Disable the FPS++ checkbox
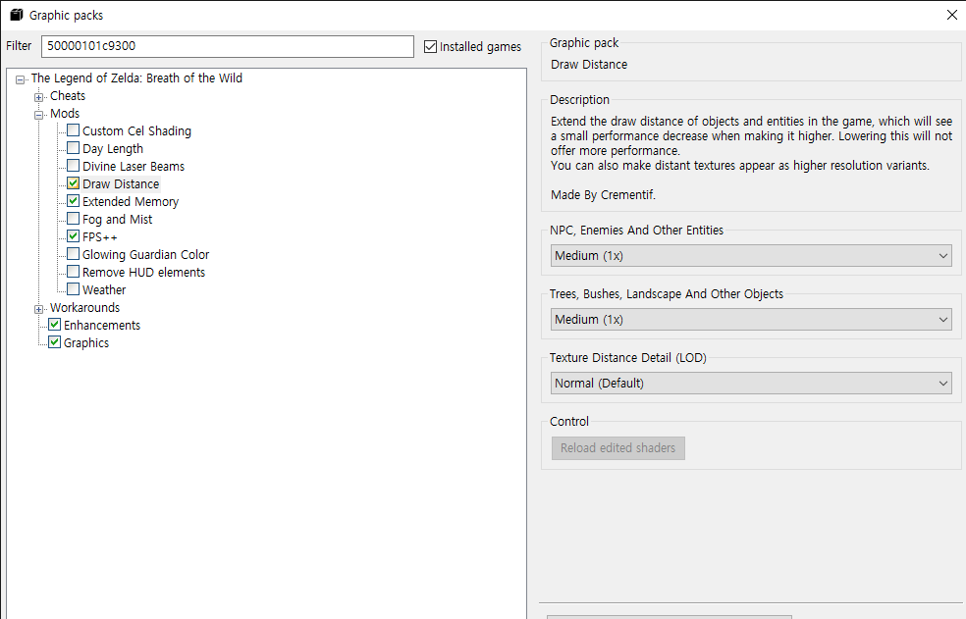The width and height of the screenshot is (966, 619). click(74, 235)
